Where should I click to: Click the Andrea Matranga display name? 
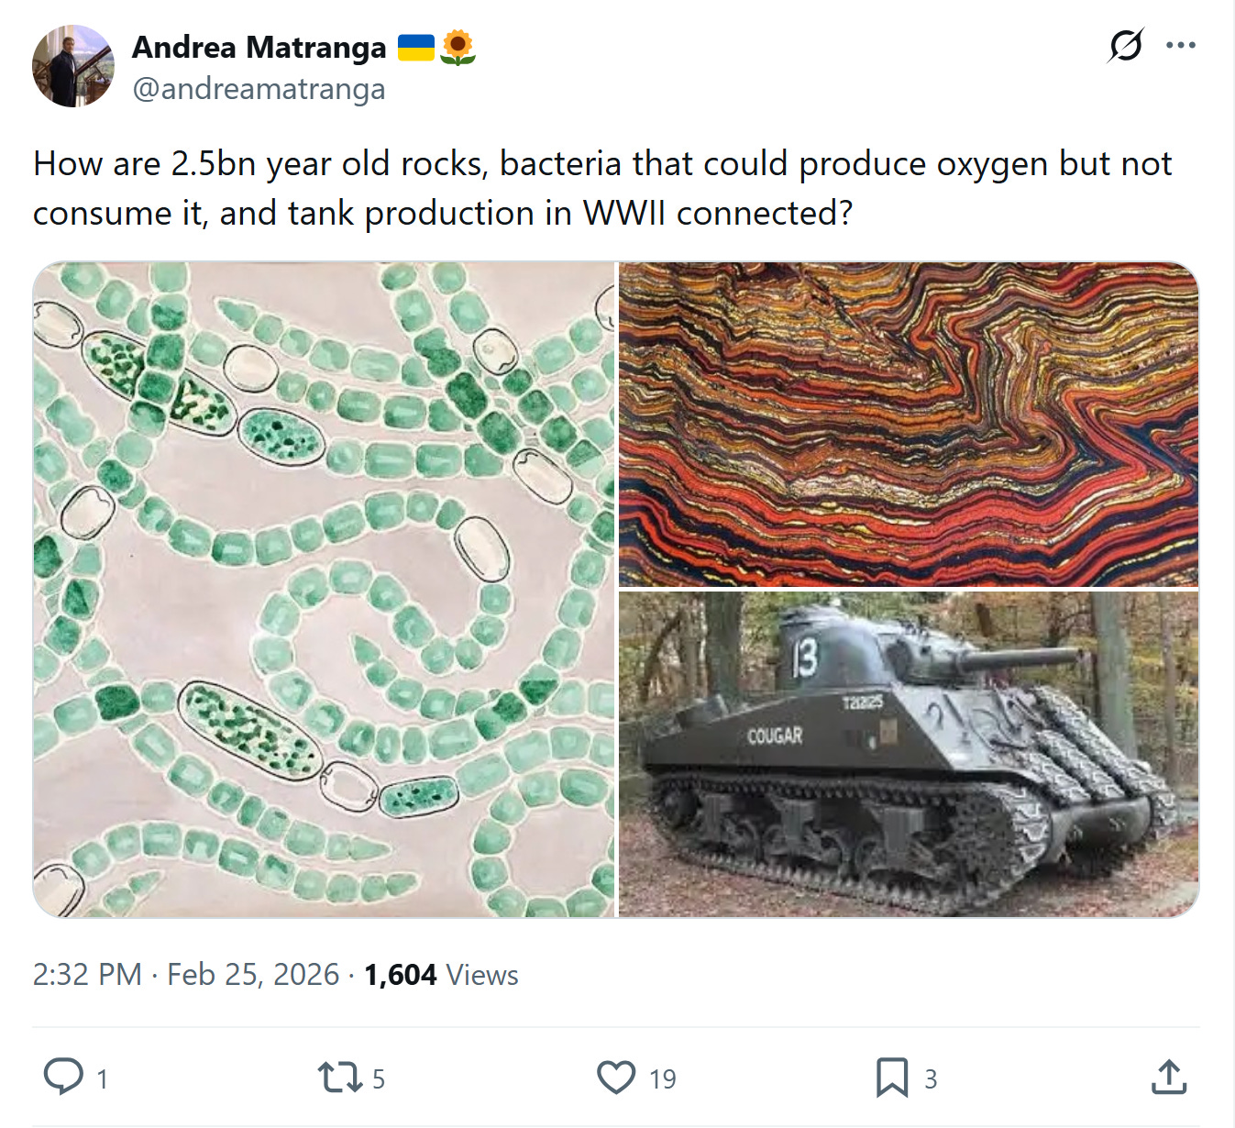(259, 47)
